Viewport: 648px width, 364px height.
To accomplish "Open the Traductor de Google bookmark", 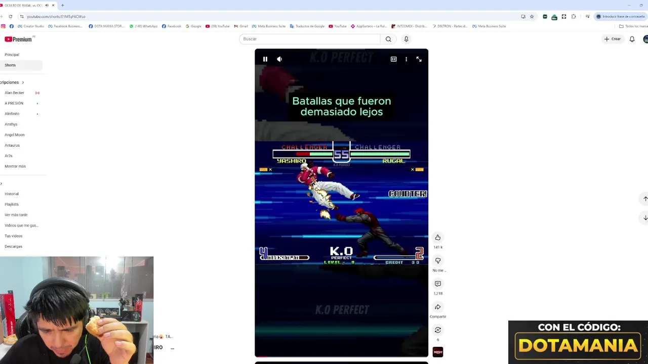I will (x=307, y=26).
